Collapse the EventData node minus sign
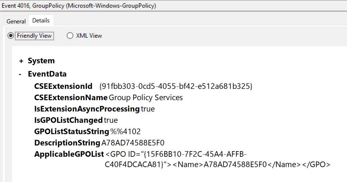Screen dimensions: 347x182 point(21,74)
